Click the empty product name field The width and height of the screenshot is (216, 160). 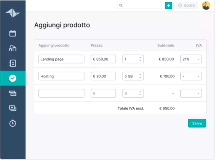[x=61, y=93]
